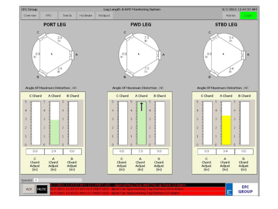Select Spud Can Approaching Tag Bottom LOLO Alarm
The image size is (278, 209).
pos(137,189)
